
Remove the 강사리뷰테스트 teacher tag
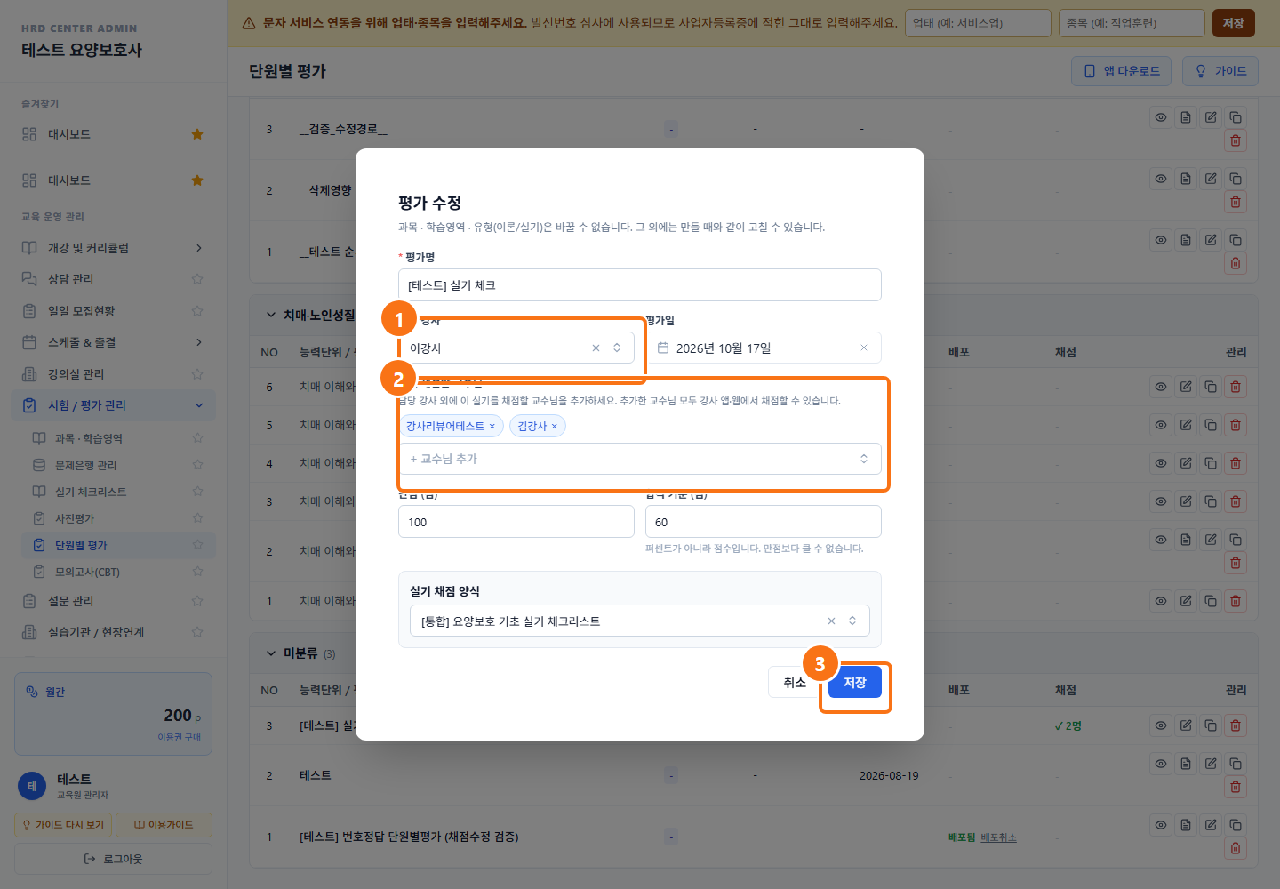point(492,427)
